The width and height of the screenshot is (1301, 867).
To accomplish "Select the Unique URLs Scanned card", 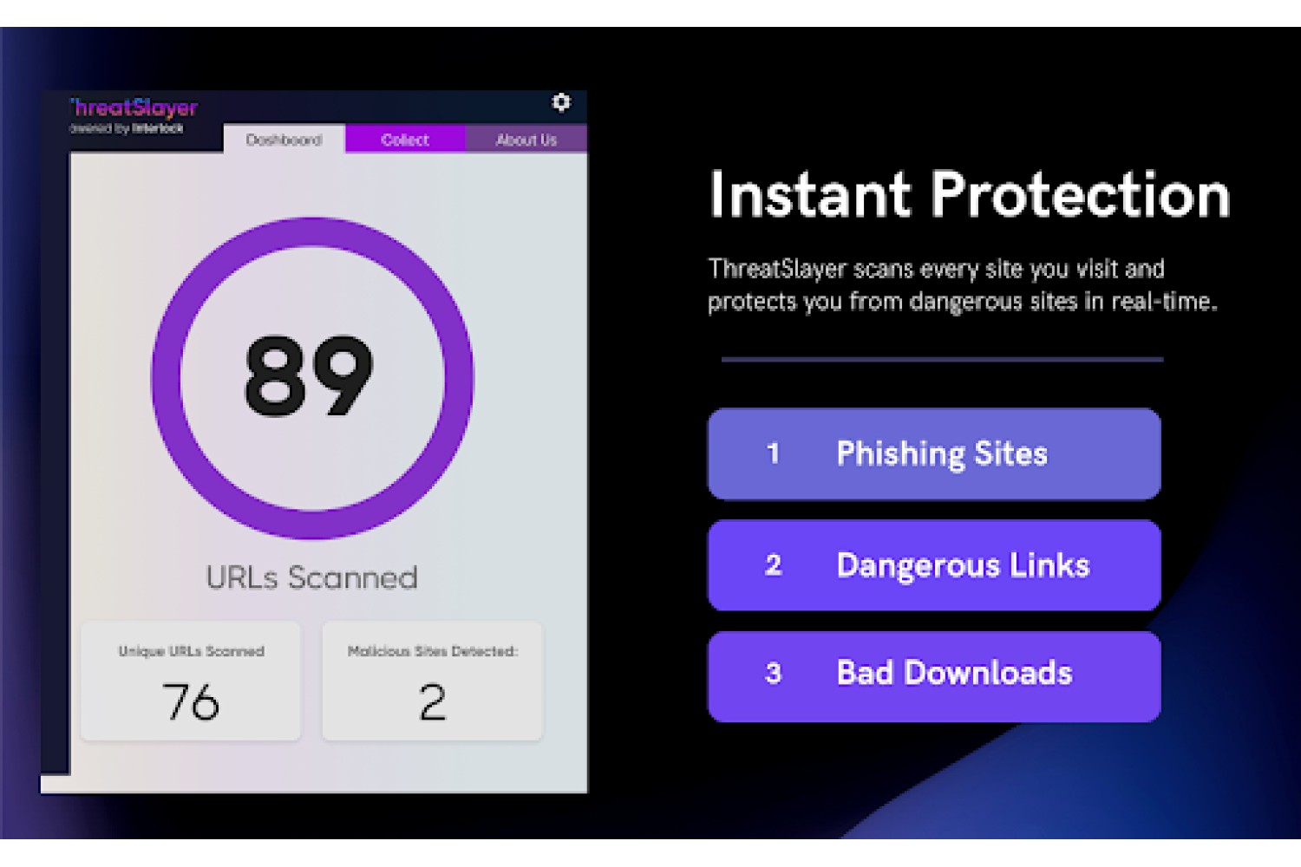I will click(x=191, y=681).
